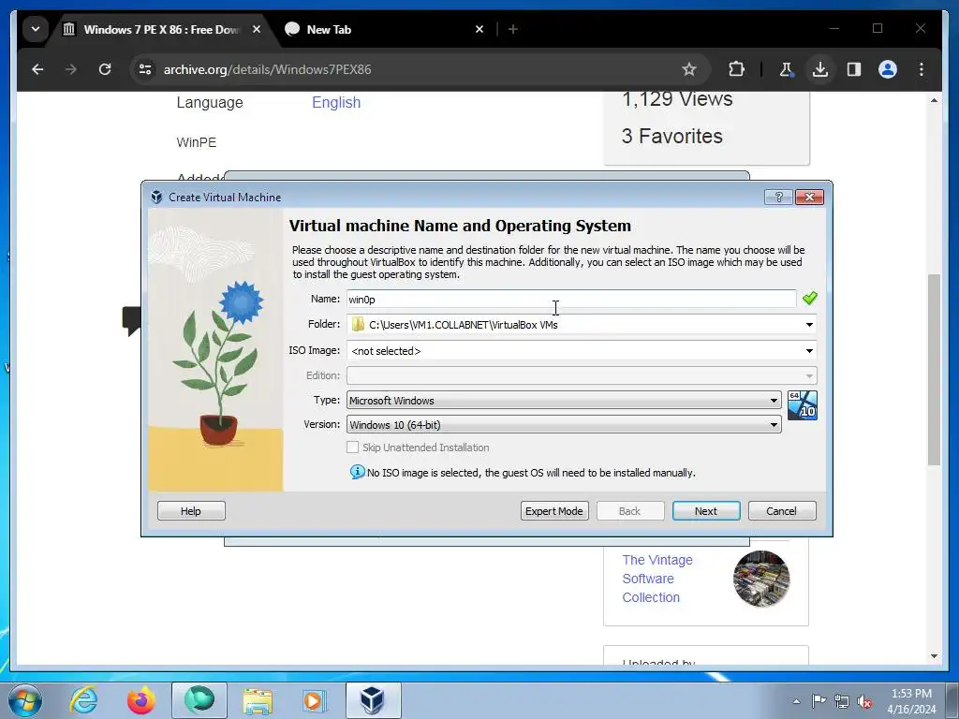Open a new browser tab with plus
This screenshot has height=719, width=959.
point(513,29)
